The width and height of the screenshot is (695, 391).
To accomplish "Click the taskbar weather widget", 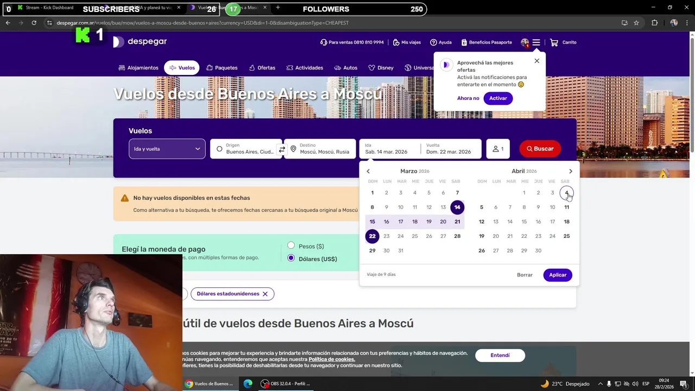I will [x=565, y=383].
